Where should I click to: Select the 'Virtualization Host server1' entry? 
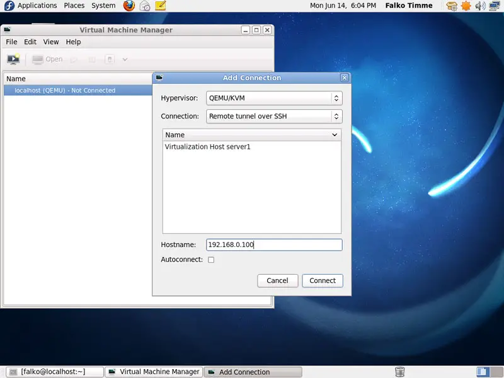tap(252, 147)
